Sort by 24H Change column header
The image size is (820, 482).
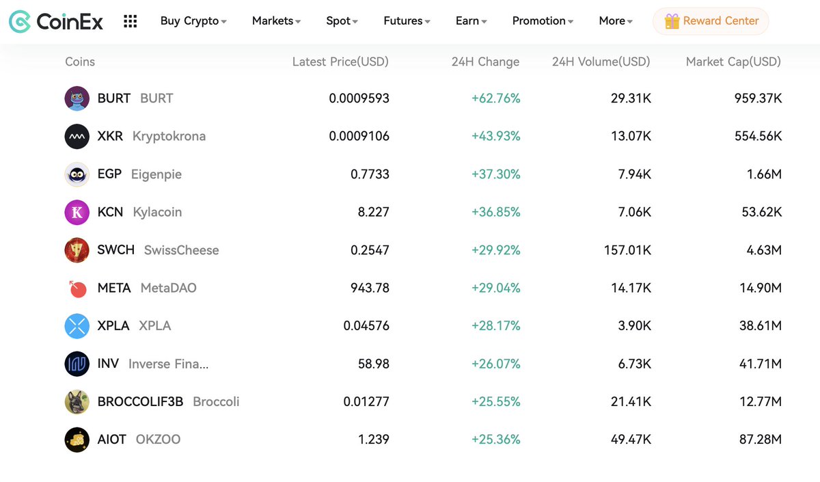tap(485, 62)
